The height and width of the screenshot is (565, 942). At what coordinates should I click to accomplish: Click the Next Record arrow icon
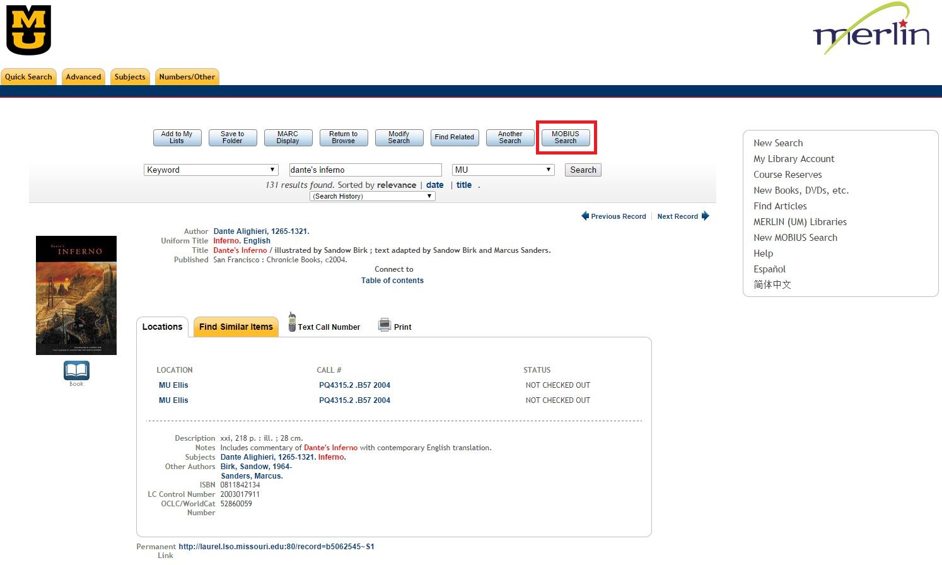point(706,216)
